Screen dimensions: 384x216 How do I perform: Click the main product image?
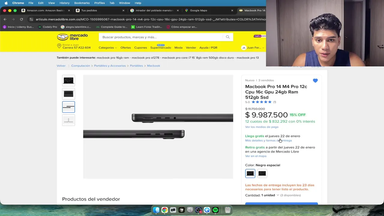[158, 127]
